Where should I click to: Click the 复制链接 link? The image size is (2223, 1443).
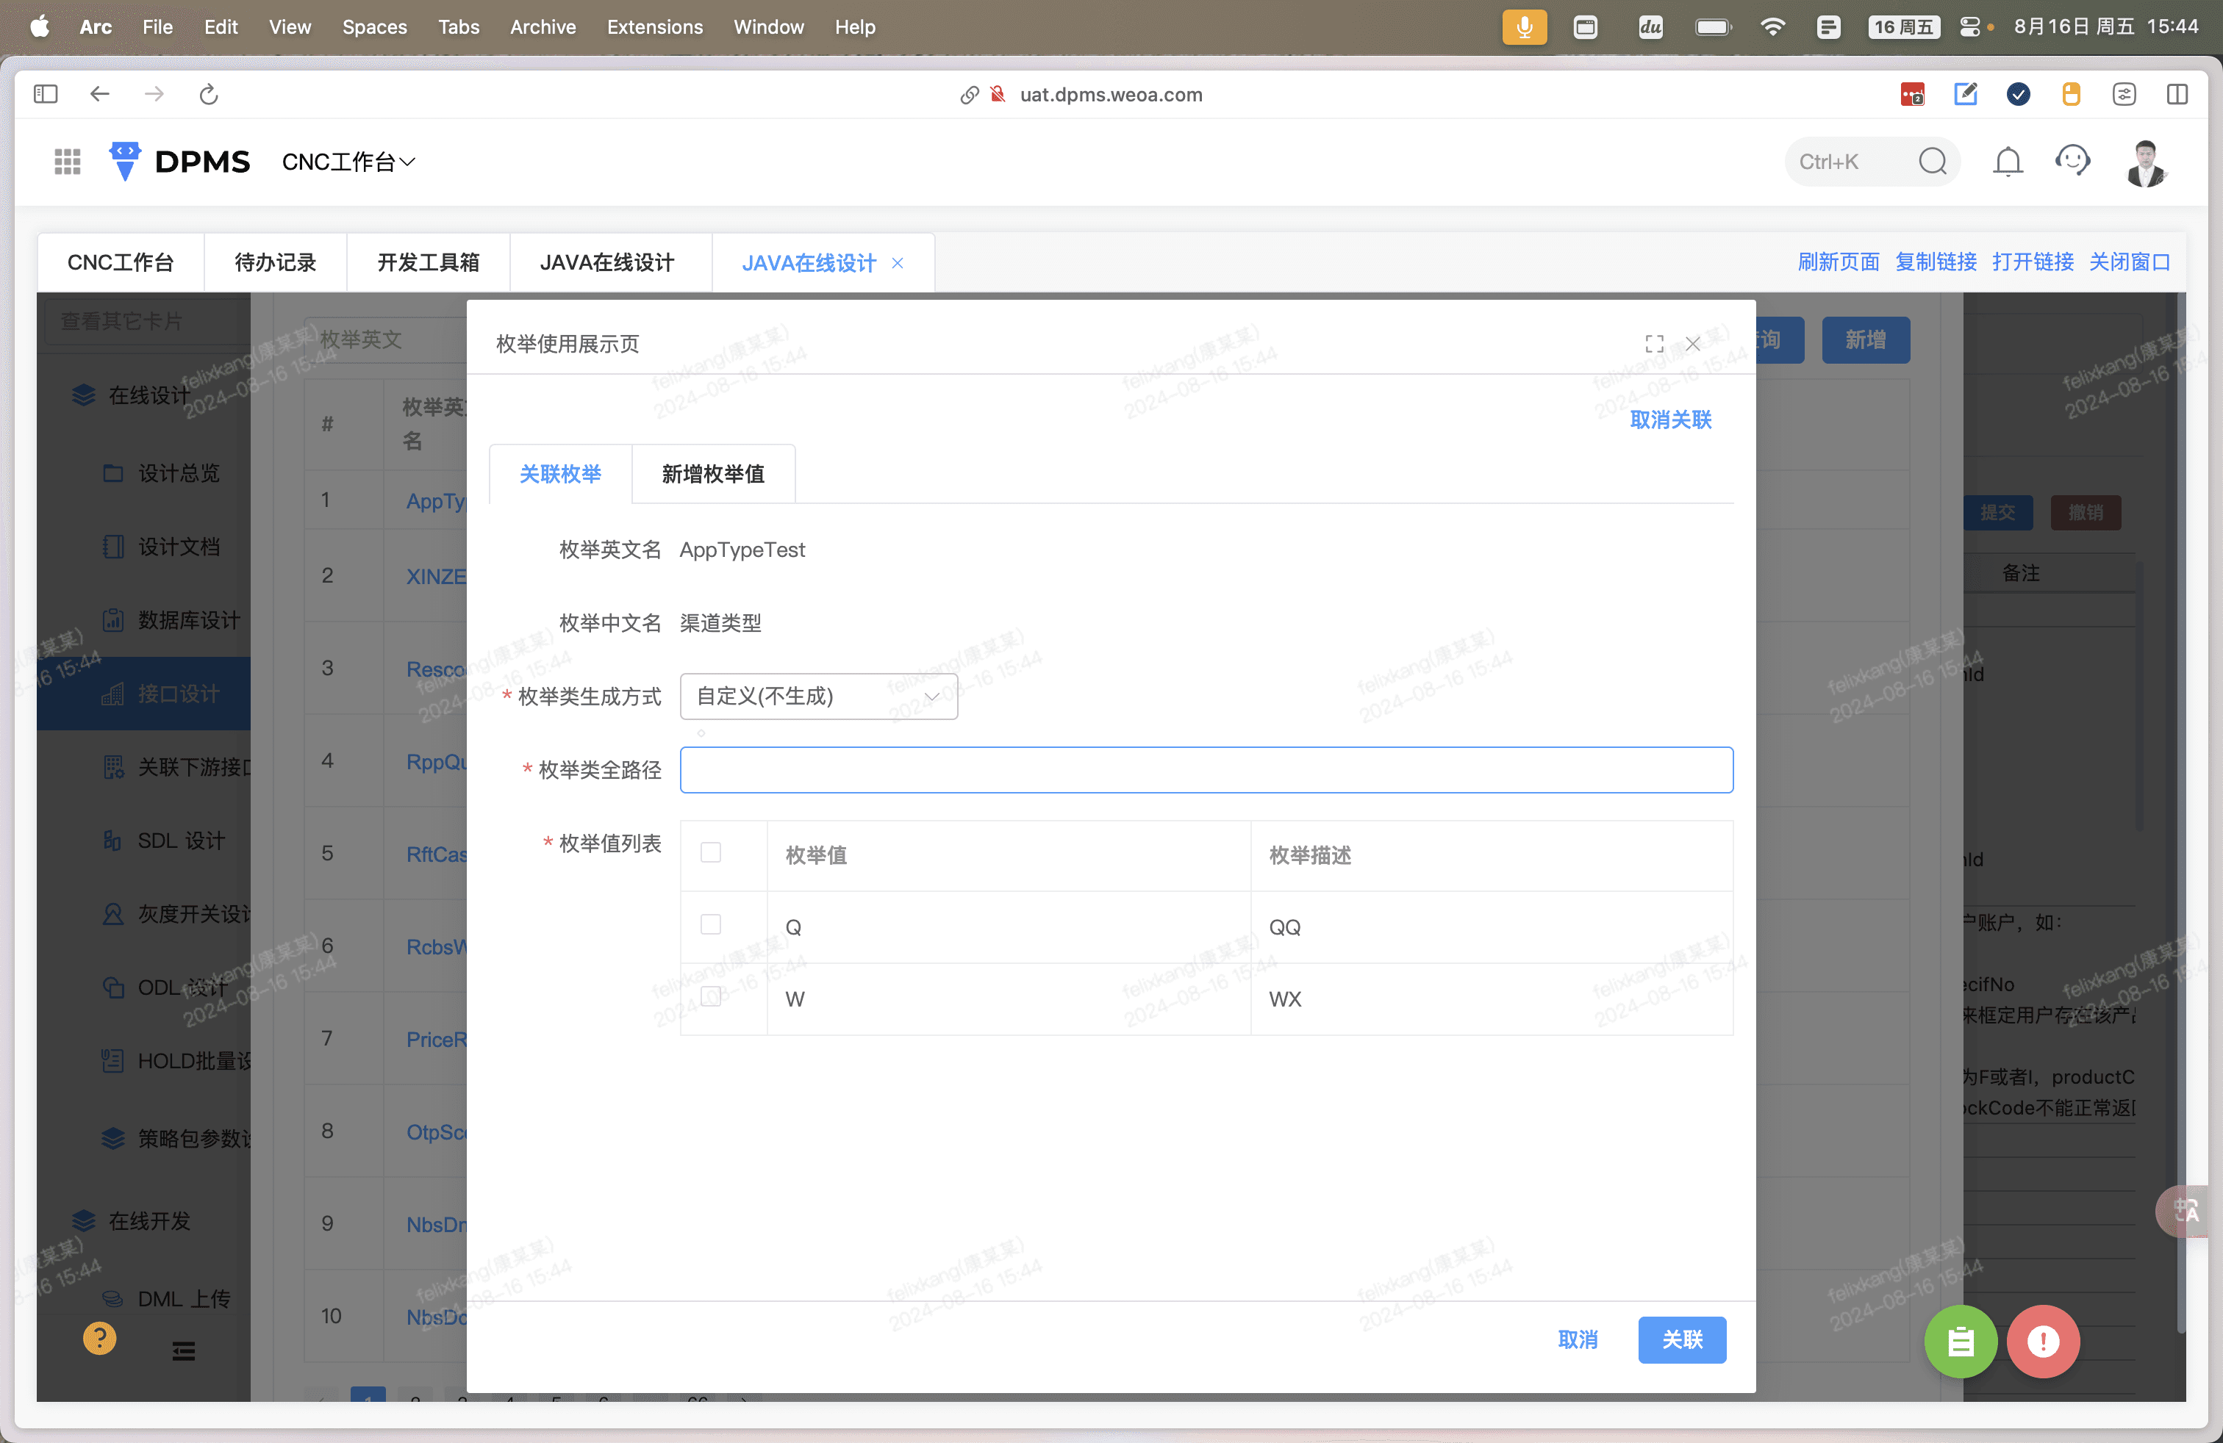pos(1936,262)
